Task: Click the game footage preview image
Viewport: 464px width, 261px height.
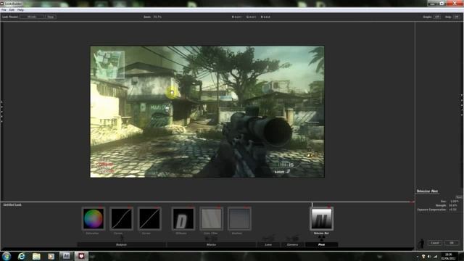Action: click(x=207, y=112)
